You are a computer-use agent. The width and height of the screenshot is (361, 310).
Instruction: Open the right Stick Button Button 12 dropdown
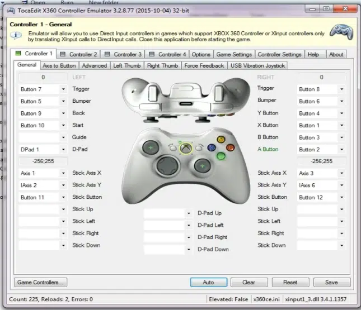[341, 197]
